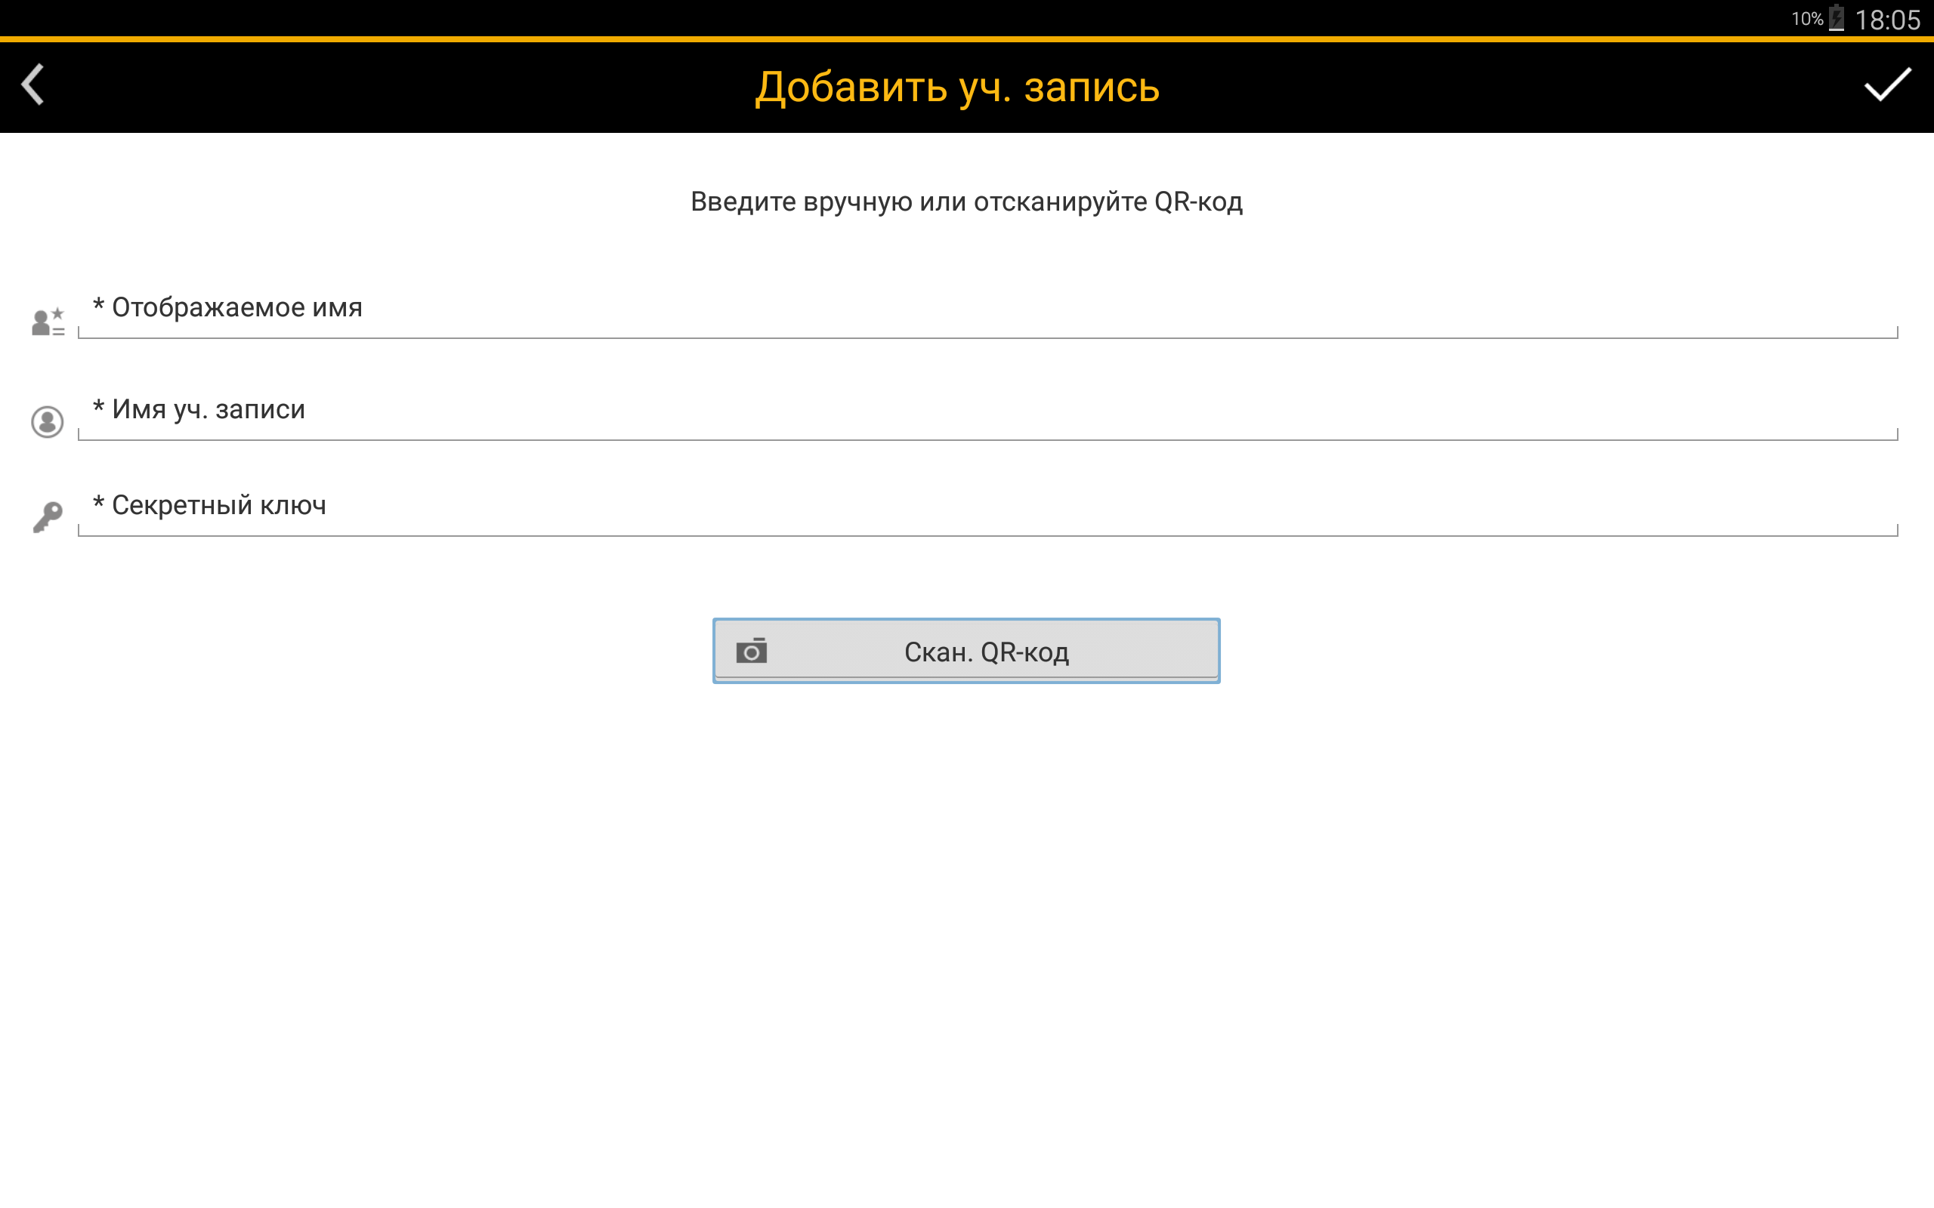This screenshot has width=1934, height=1208.
Task: Click the account name user icon
Action: (x=47, y=421)
